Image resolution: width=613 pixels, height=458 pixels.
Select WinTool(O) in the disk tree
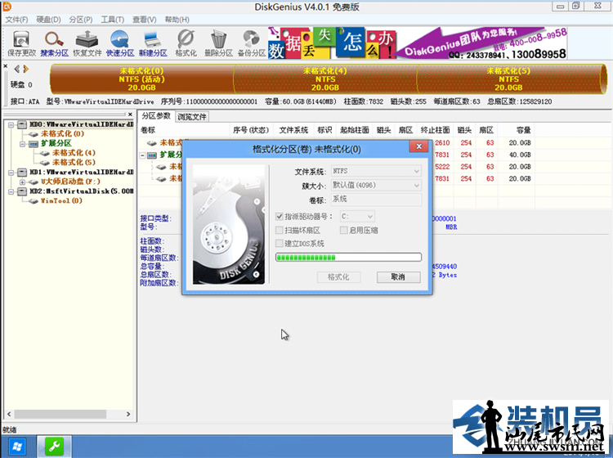click(x=61, y=201)
